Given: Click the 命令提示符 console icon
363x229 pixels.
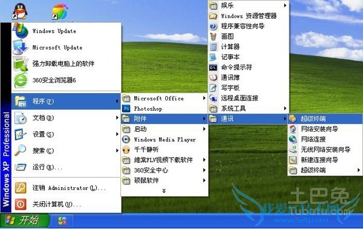Looking at the screenshot, I should (213, 67).
